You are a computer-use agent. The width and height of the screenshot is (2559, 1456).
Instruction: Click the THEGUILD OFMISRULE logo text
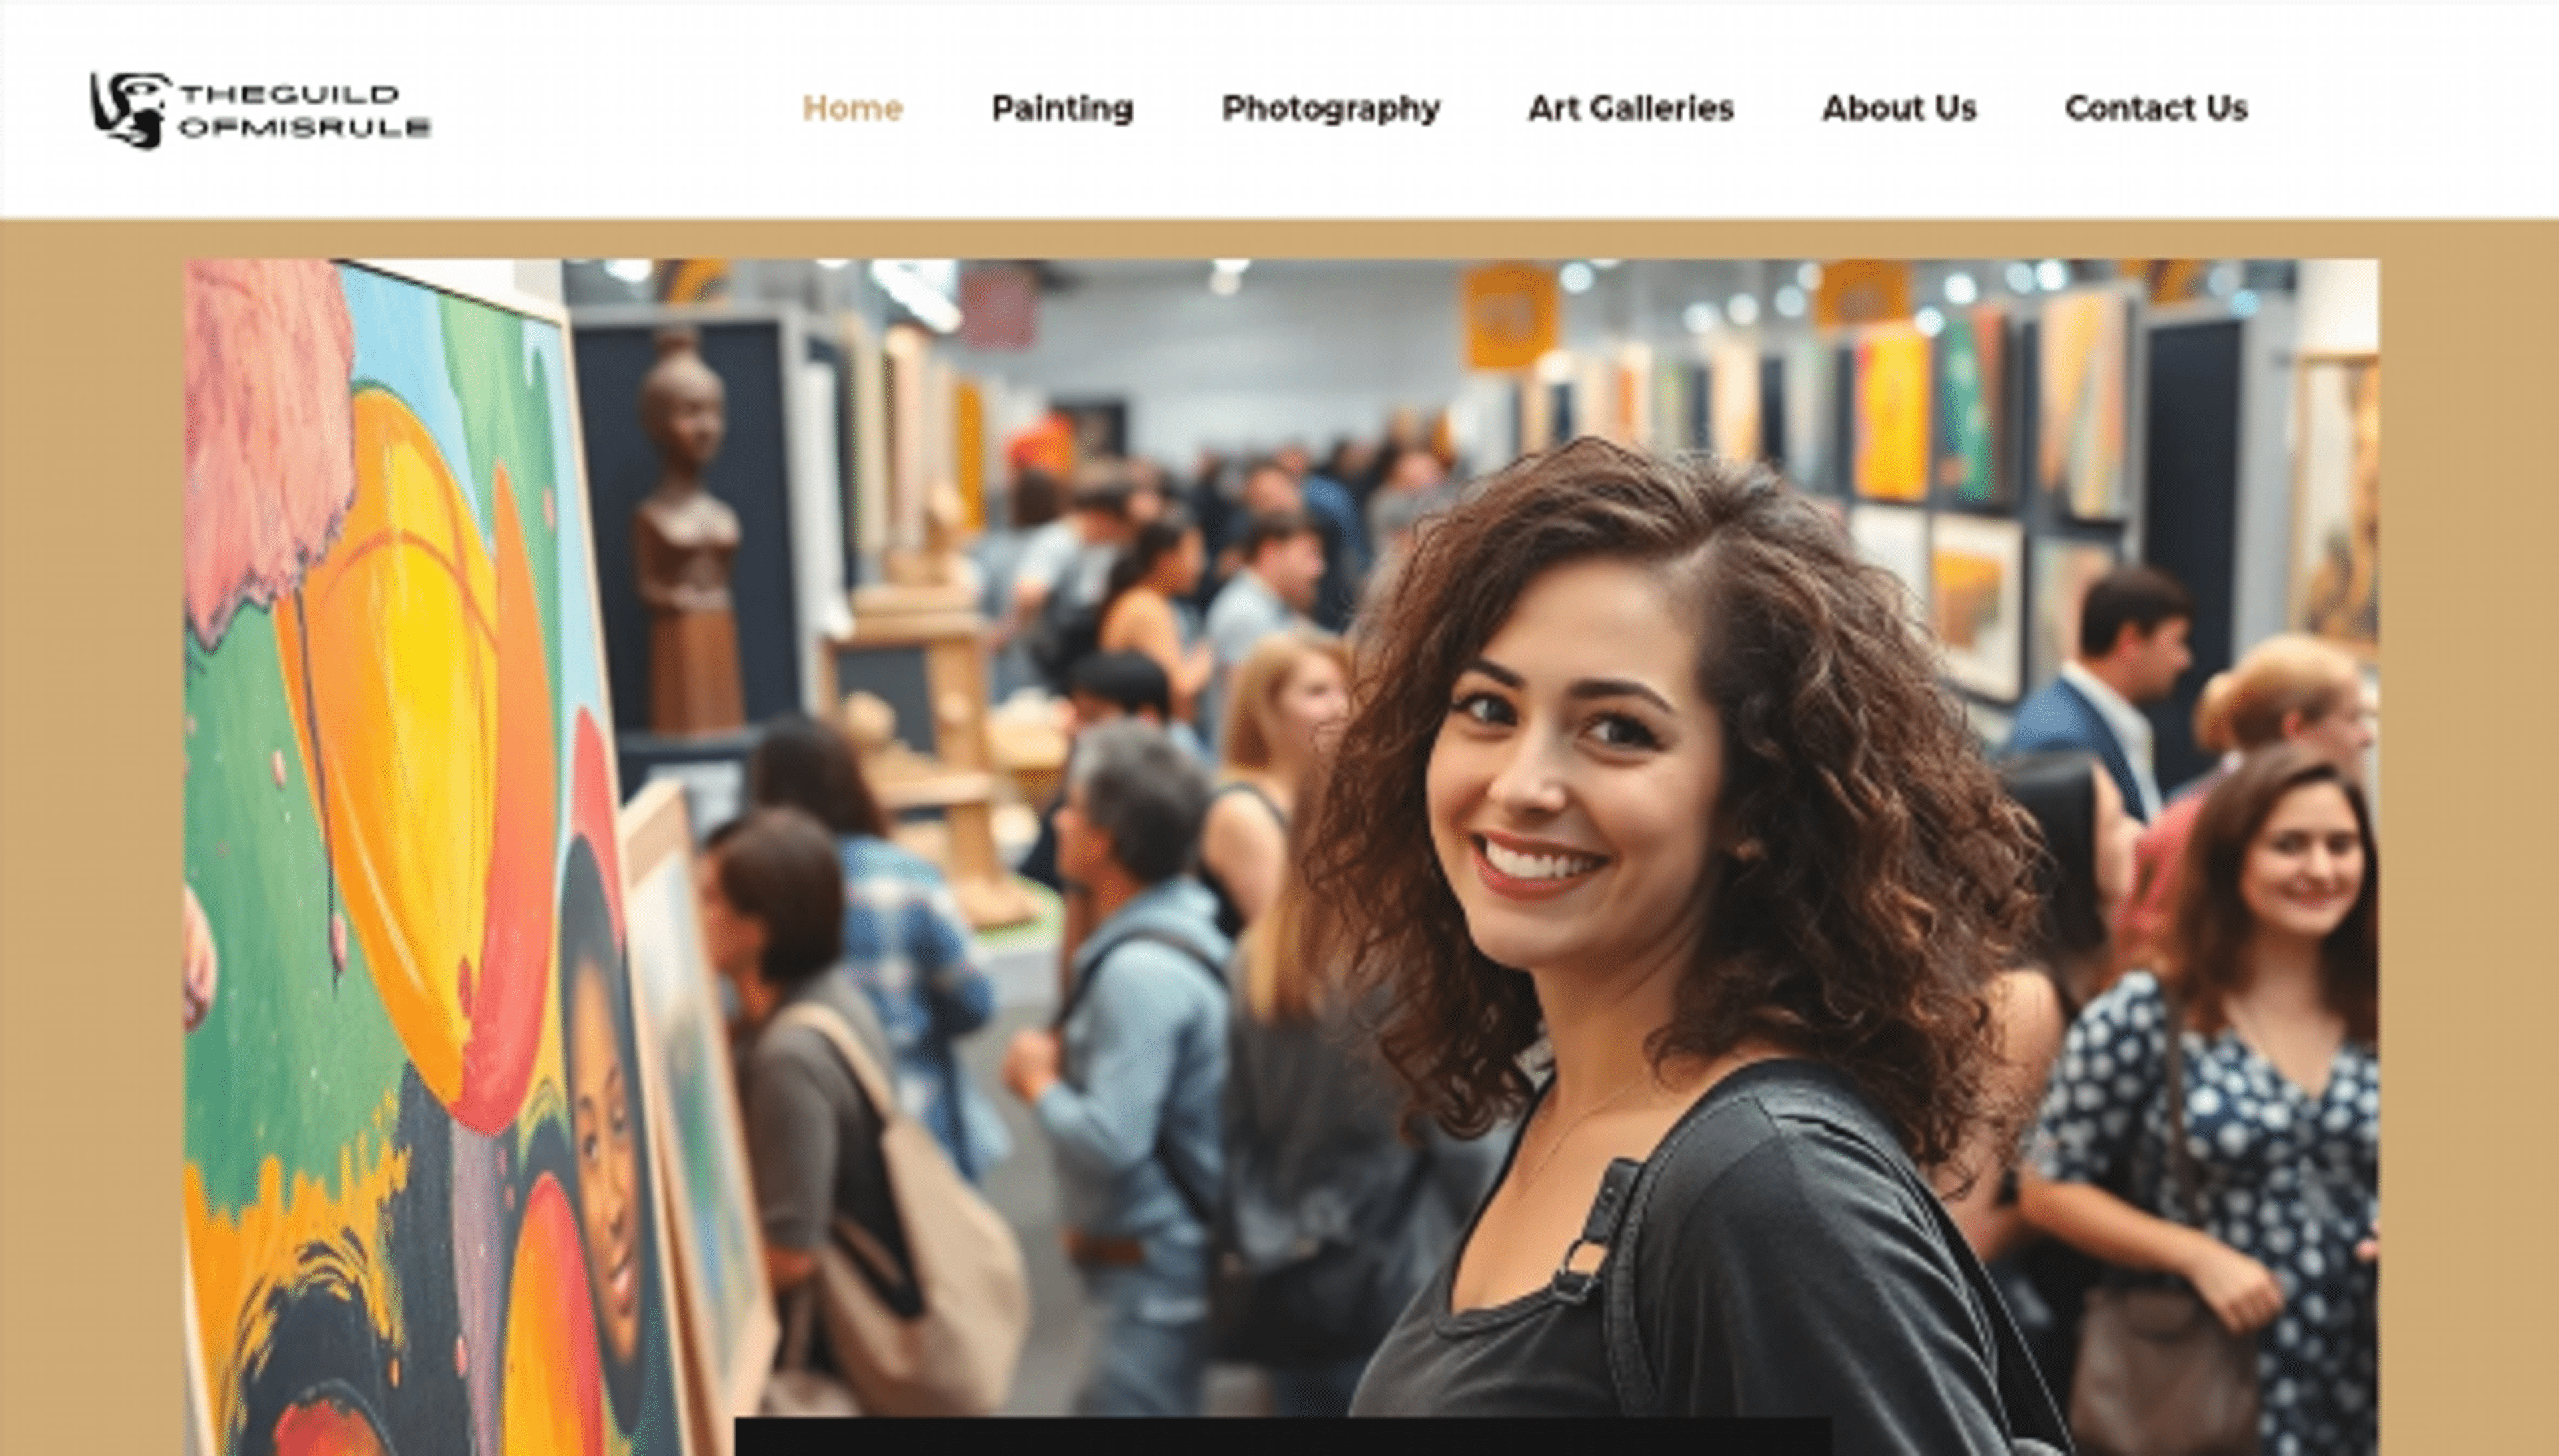(305, 110)
